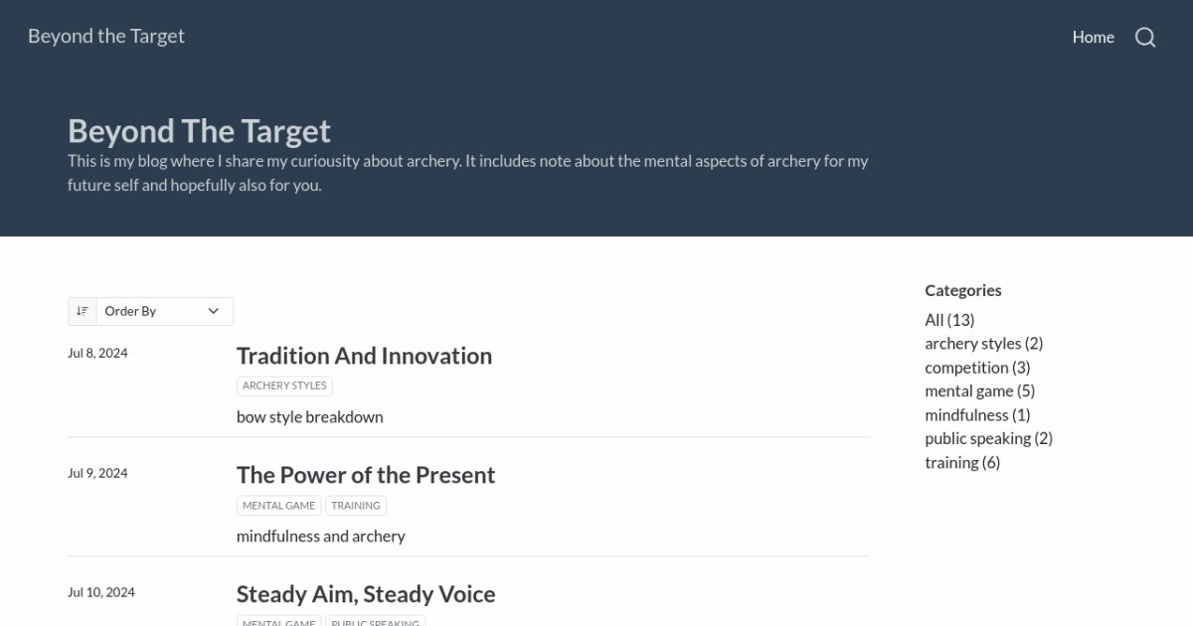Filter by the mental game category
Screen dimensions: 1193x626
click(980, 391)
